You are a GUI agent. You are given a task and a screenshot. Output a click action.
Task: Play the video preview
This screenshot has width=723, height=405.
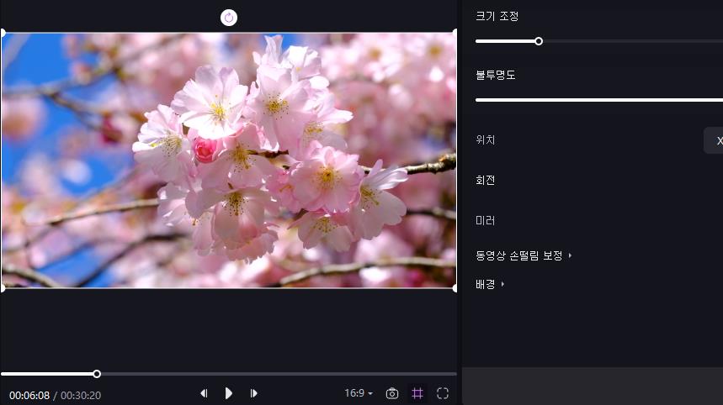228,393
